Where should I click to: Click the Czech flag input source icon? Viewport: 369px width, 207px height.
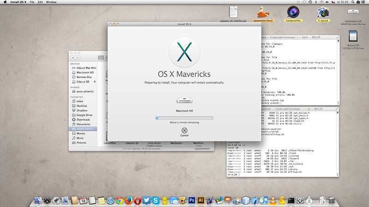(333, 2)
